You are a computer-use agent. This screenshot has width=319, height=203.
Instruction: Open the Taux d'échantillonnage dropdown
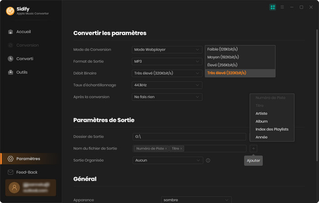pos(167,85)
